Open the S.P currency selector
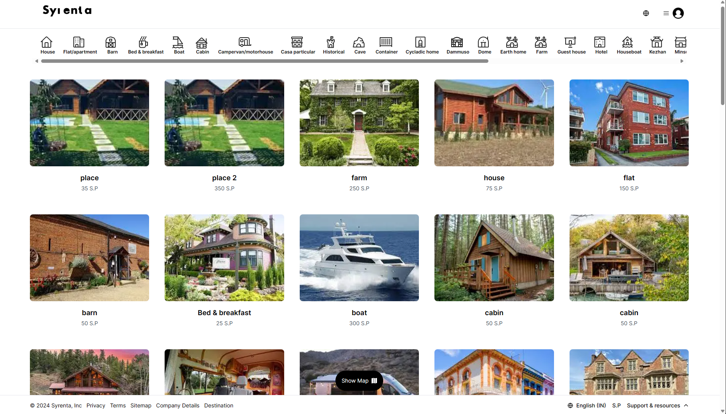 coord(616,405)
